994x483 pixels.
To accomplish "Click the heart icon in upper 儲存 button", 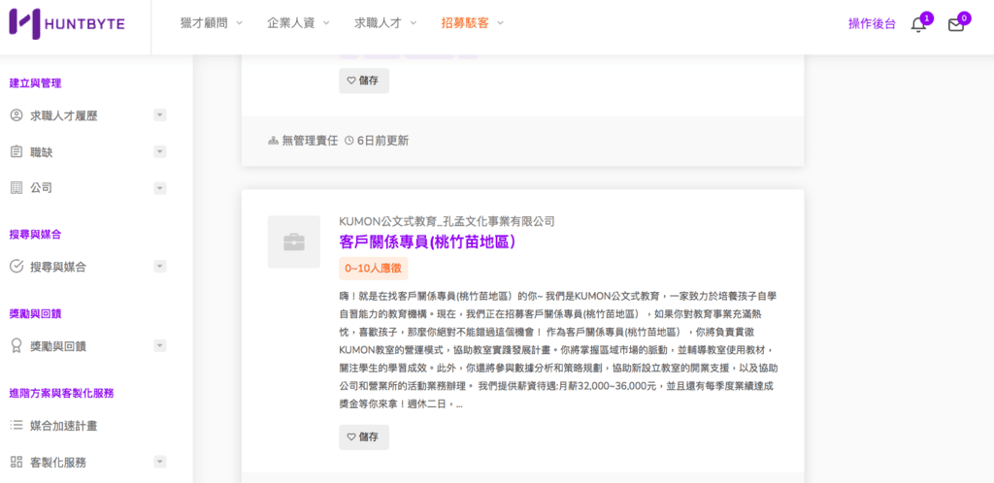I will [350, 80].
